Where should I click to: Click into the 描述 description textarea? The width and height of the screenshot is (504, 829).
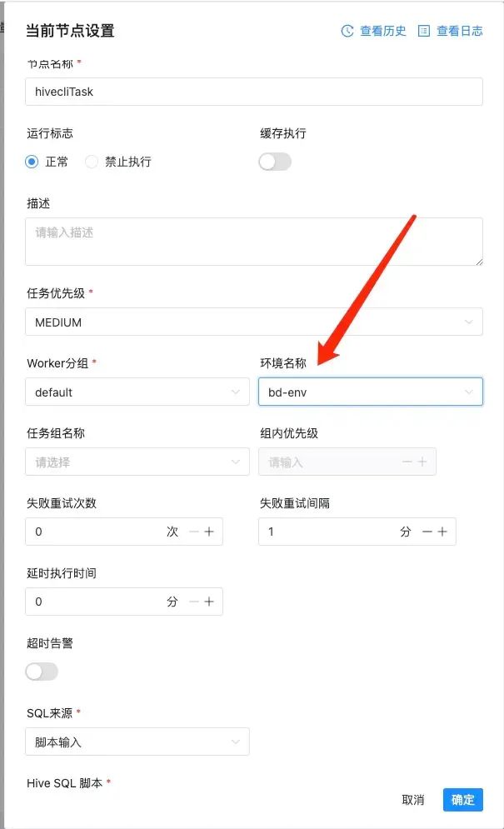254,242
